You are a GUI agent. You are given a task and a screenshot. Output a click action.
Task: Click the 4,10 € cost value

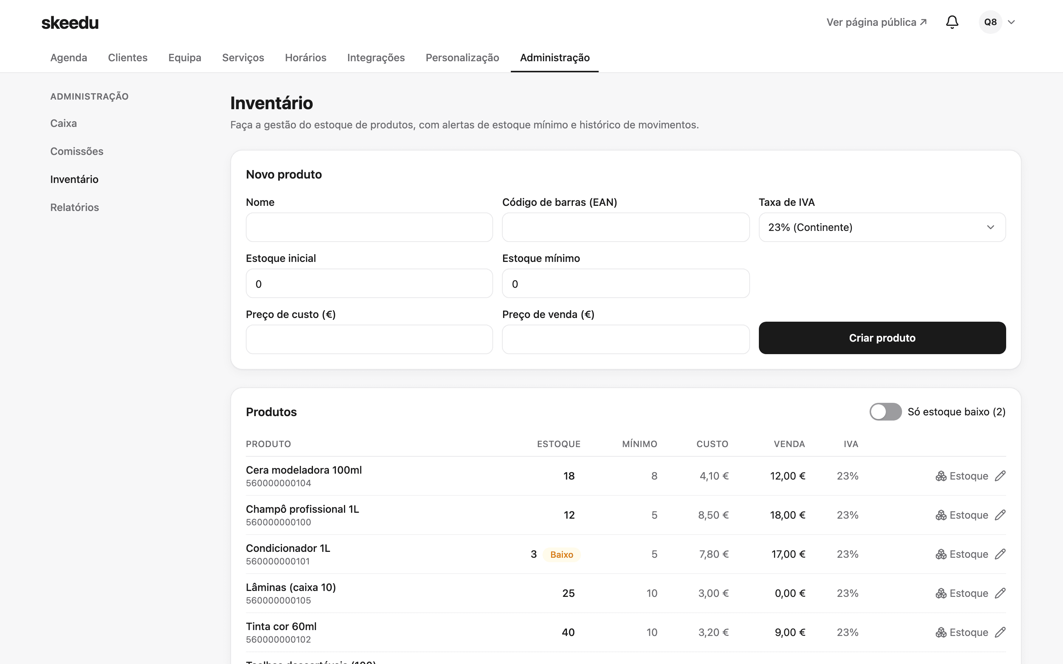point(714,477)
